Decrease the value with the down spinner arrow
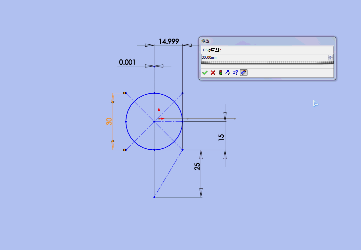This screenshot has width=361, height=250. click(331, 59)
